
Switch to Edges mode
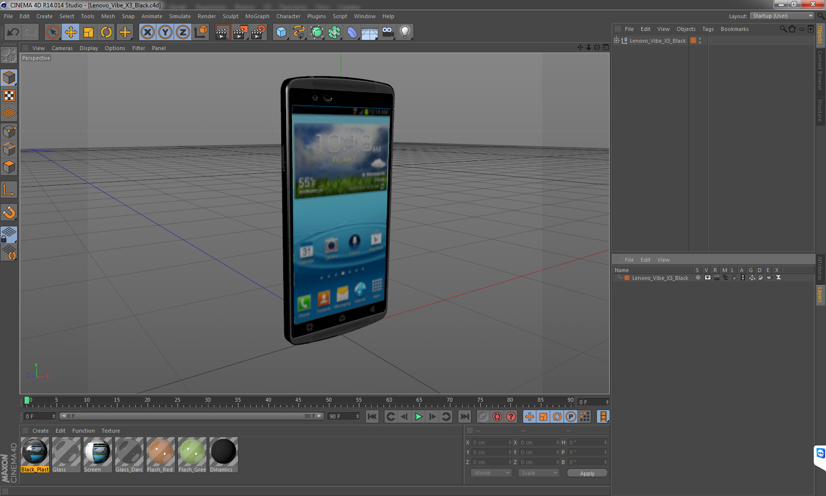9,149
